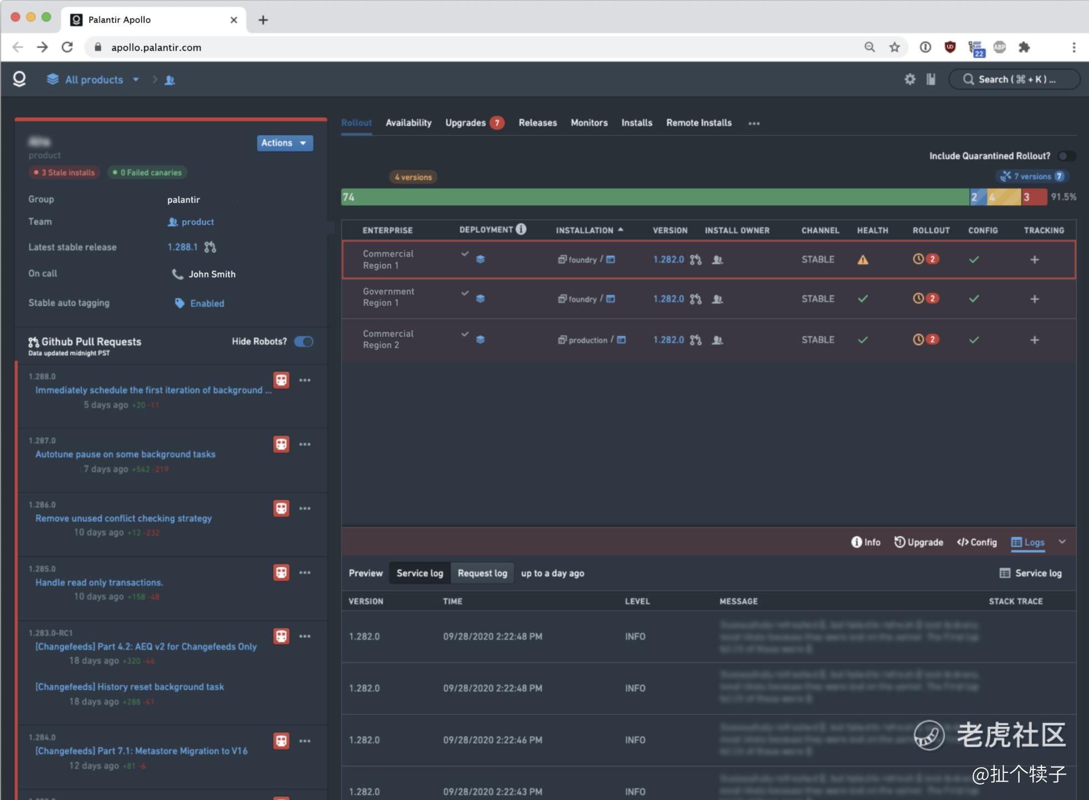Viewport: 1089px width, 800px height.
Task: Click rollout clock icon in Government Region 1 row
Action: (918, 298)
